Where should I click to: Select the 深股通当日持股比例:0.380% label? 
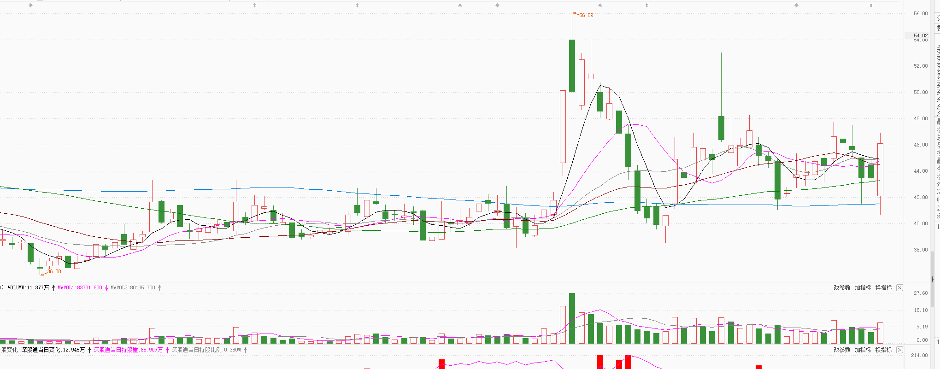pos(206,350)
